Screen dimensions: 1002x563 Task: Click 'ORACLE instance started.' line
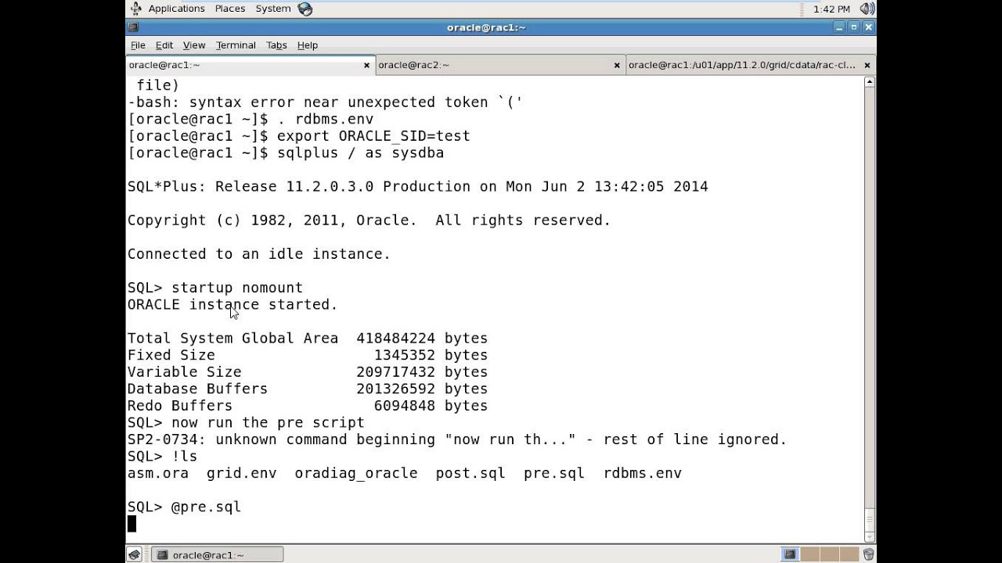tap(232, 304)
